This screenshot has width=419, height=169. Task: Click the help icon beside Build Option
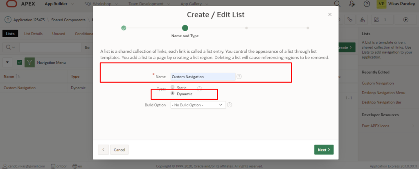click(230, 105)
